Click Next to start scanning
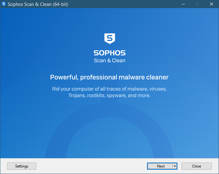This screenshot has height=174, width=219. pyautogui.click(x=160, y=166)
